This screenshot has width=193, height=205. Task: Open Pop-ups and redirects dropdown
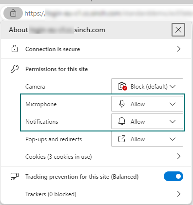pos(147,139)
